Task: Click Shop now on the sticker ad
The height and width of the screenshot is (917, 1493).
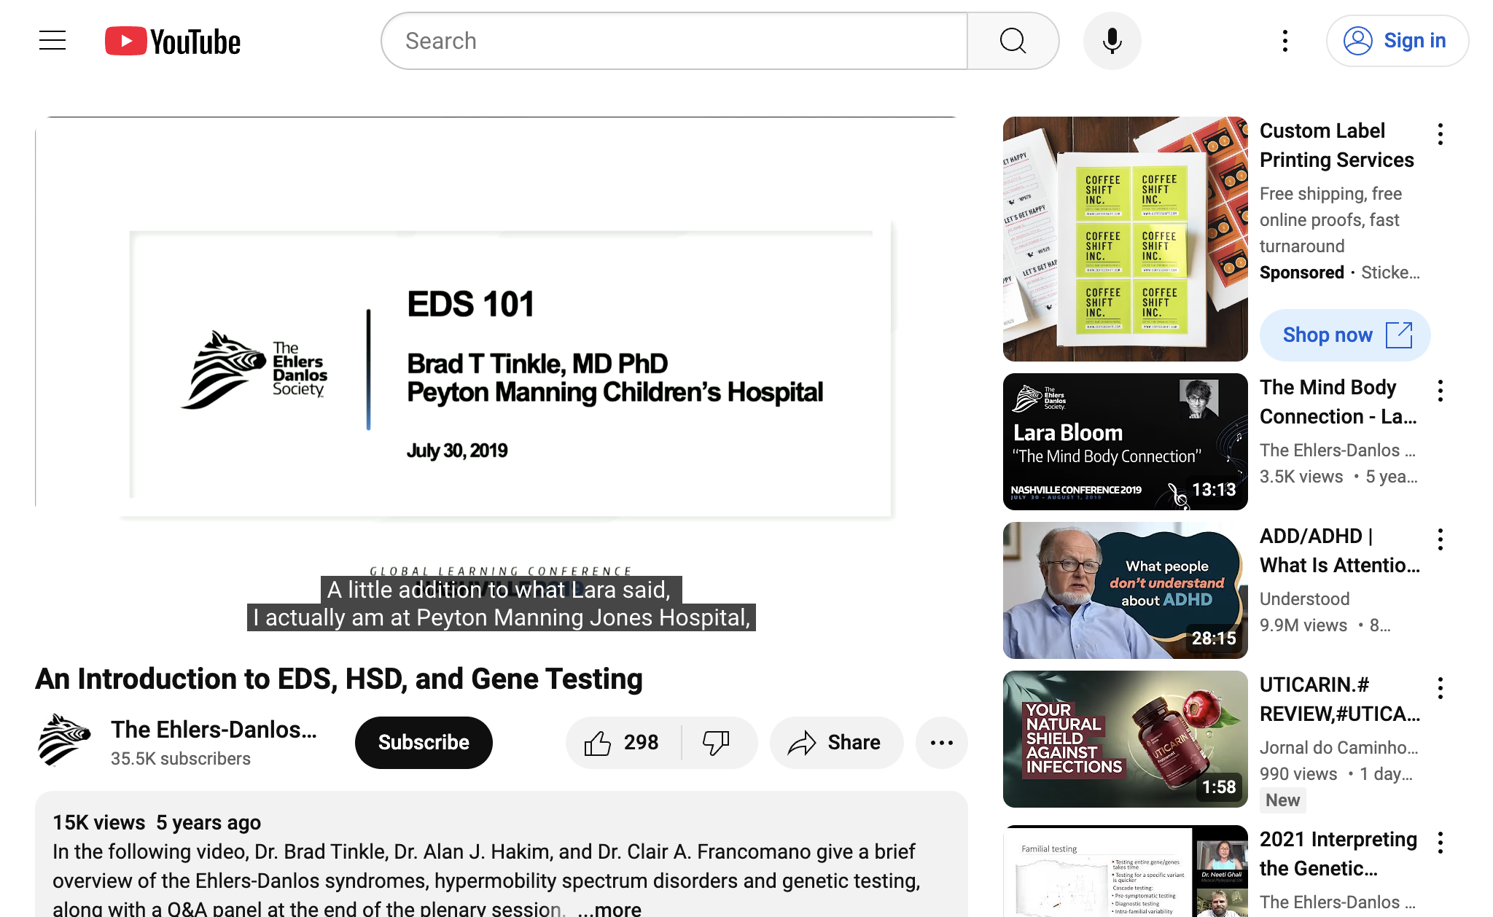Action: [1344, 335]
